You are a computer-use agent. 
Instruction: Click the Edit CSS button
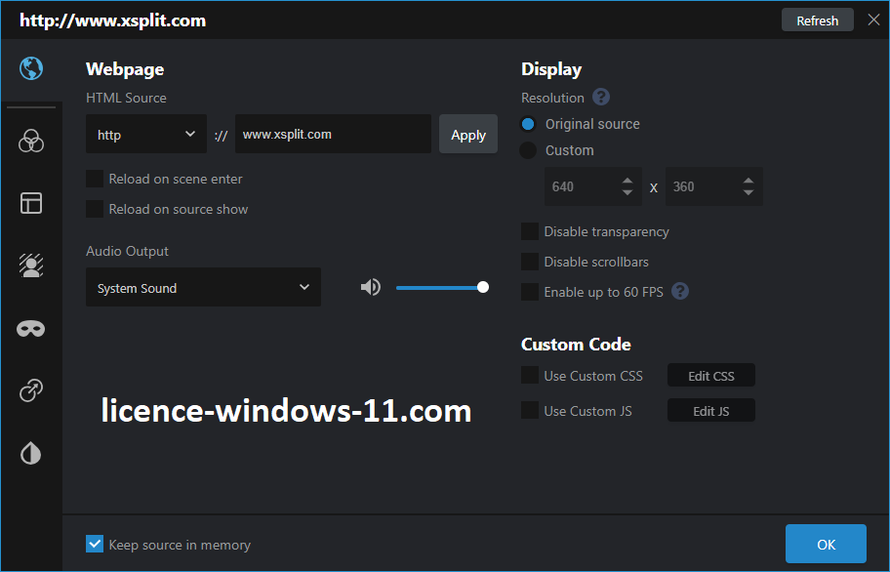pyautogui.click(x=710, y=376)
